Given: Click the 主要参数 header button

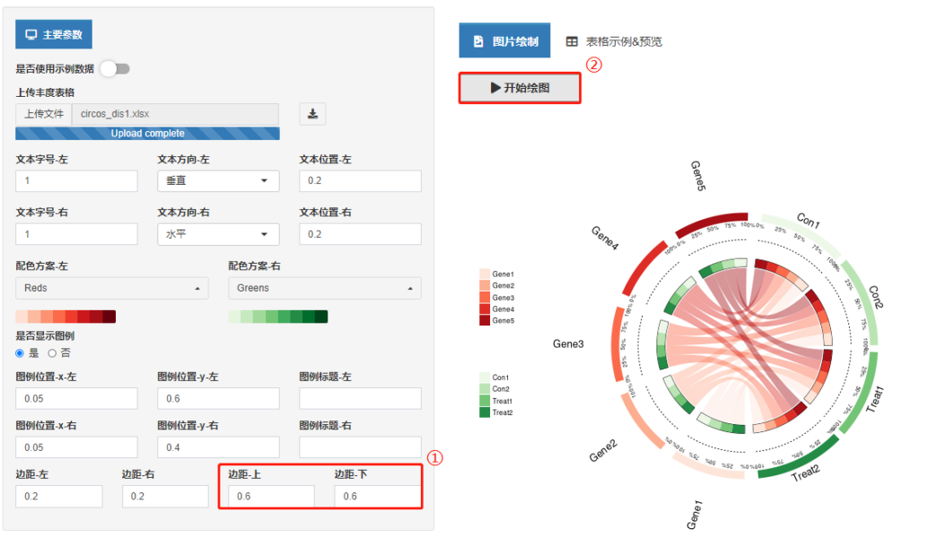Looking at the screenshot, I should pyautogui.click(x=54, y=35).
